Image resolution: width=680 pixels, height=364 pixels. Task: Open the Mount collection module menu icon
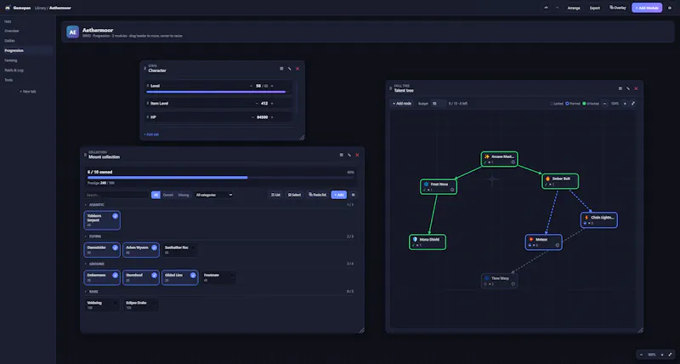tap(342, 155)
